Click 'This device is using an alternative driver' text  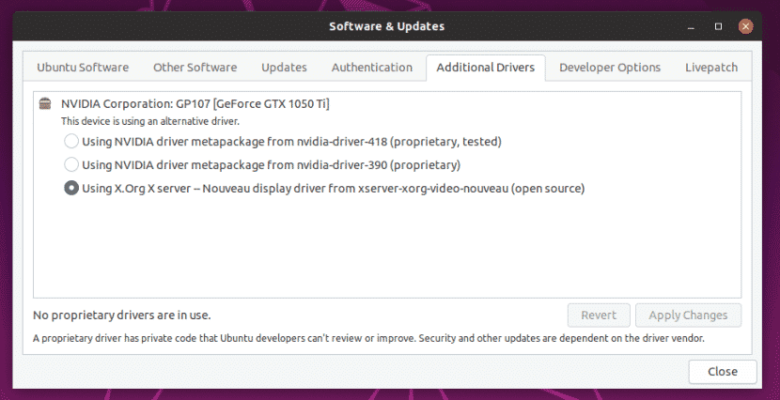tap(150, 121)
